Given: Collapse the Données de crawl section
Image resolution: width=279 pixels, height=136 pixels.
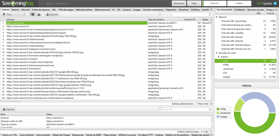Looking at the screenshot, I should pyautogui.click(x=217, y=53).
